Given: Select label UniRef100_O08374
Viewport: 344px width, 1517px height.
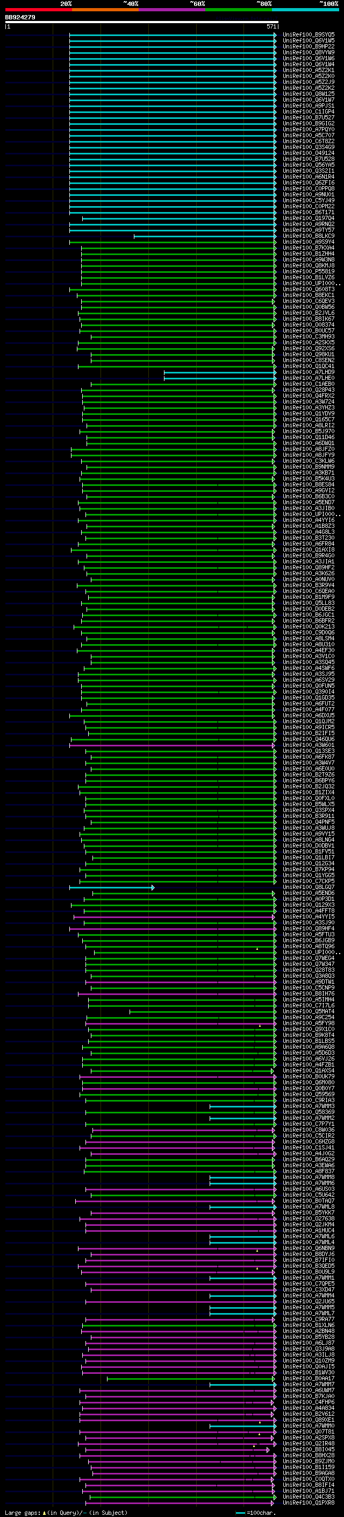Looking at the screenshot, I should [x=309, y=325].
